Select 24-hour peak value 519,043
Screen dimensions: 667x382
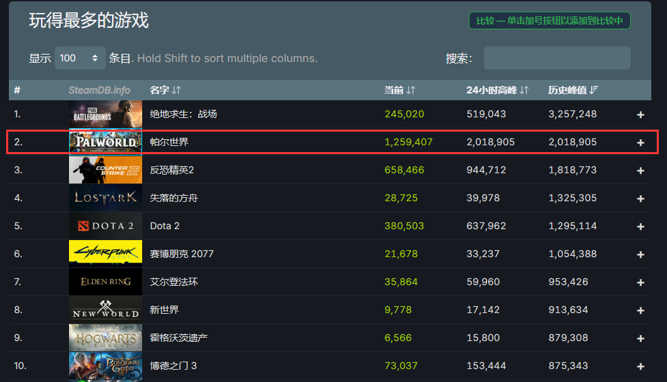(x=486, y=114)
